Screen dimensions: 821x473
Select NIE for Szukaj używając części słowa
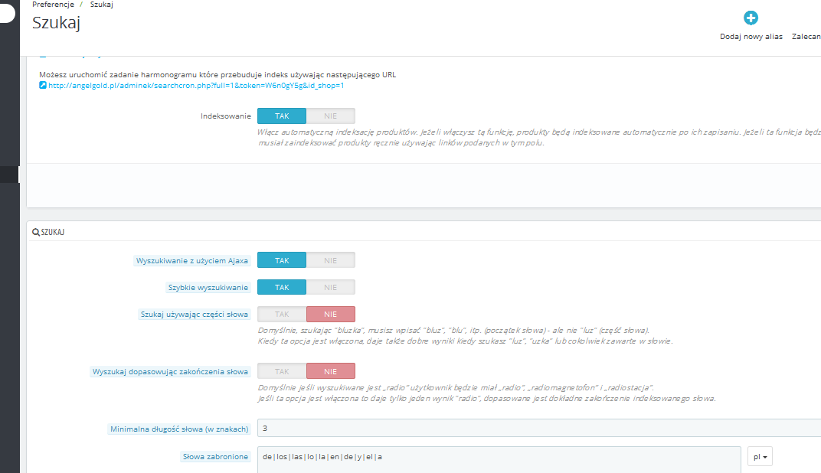pyautogui.click(x=330, y=314)
